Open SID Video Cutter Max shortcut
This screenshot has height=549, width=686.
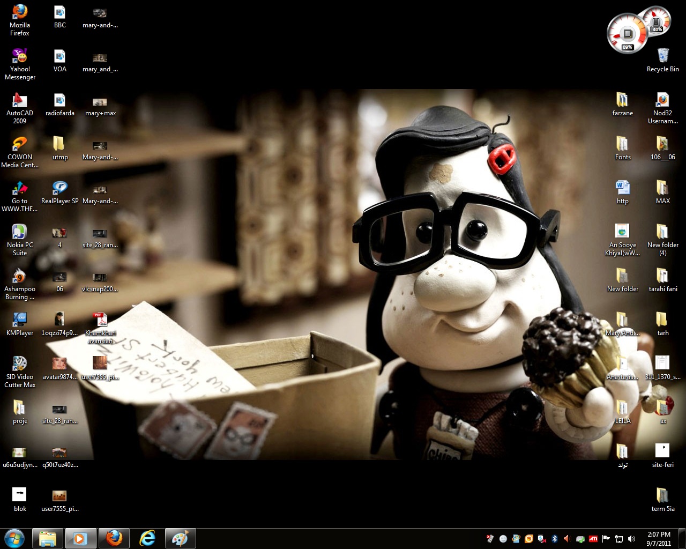20,365
